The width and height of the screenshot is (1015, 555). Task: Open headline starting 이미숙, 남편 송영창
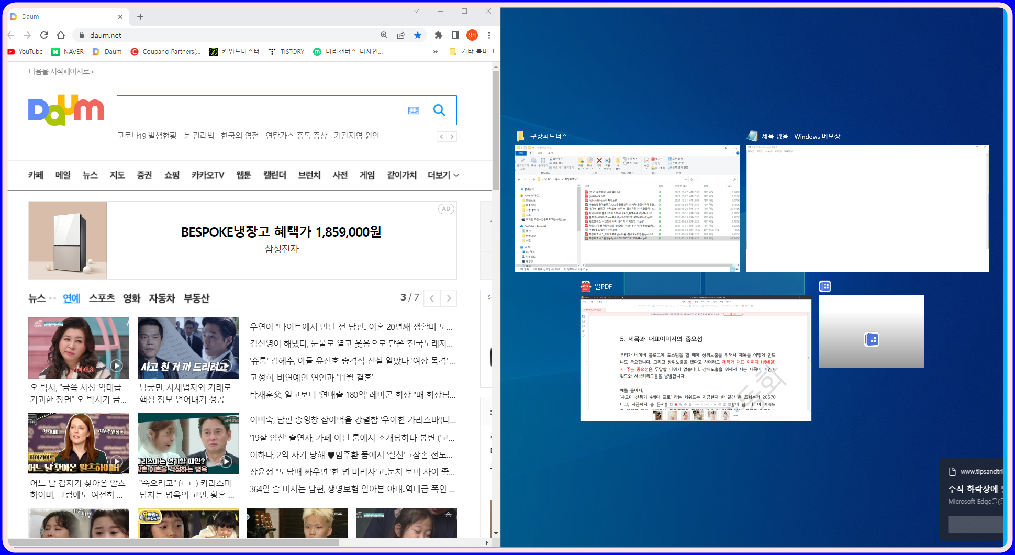[352, 420]
